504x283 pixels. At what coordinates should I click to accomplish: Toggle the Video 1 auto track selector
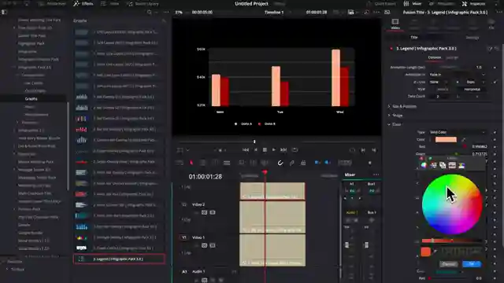tap(204, 245)
